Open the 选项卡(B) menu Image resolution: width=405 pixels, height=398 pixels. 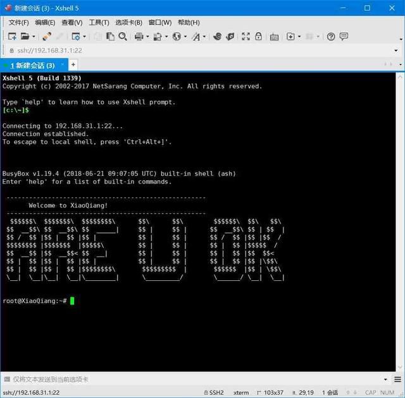129,23
